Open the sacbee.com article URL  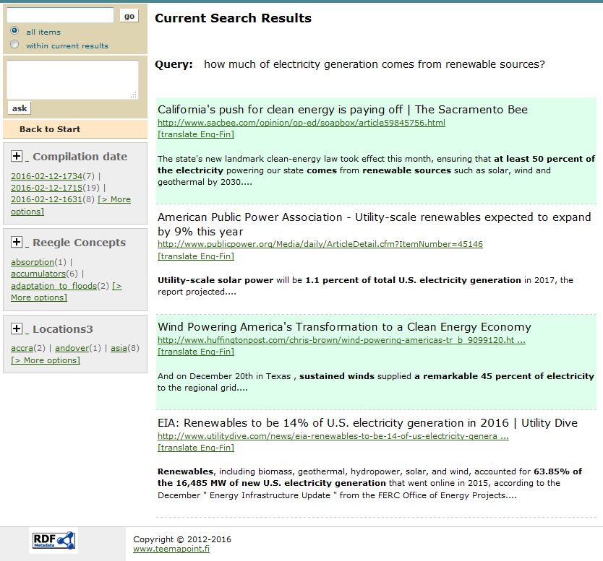point(301,123)
